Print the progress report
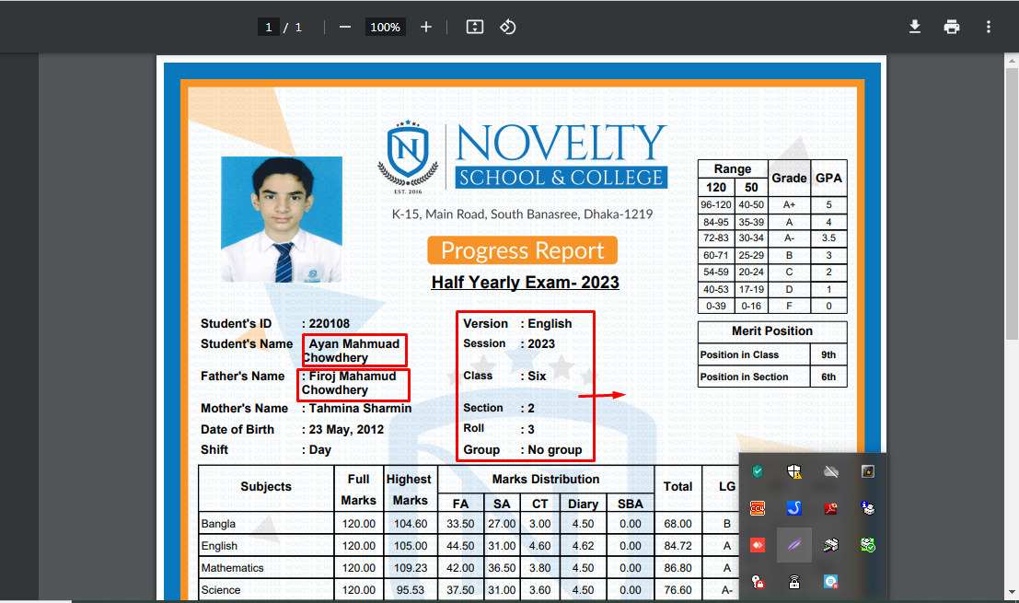Viewport: 1019px width, 603px height. point(952,27)
